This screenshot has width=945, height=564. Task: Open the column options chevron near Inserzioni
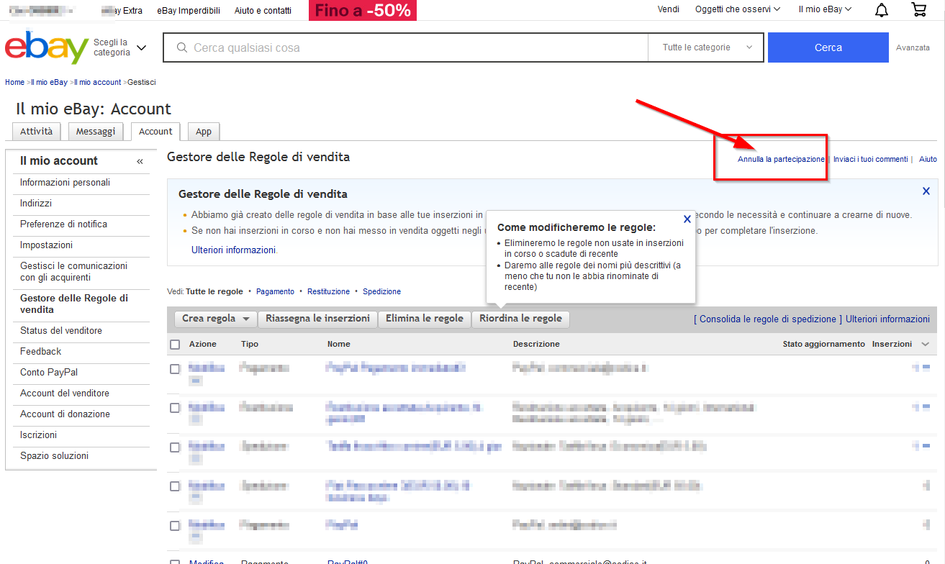click(926, 345)
